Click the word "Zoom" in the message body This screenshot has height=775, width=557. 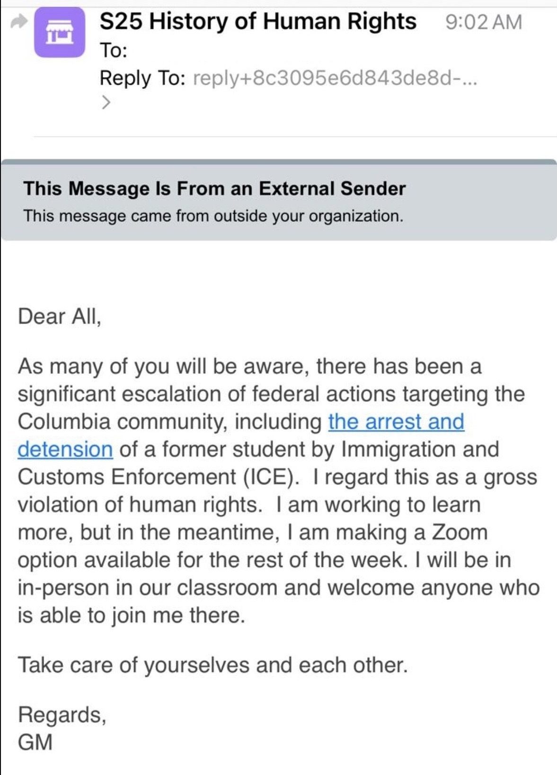point(459,532)
